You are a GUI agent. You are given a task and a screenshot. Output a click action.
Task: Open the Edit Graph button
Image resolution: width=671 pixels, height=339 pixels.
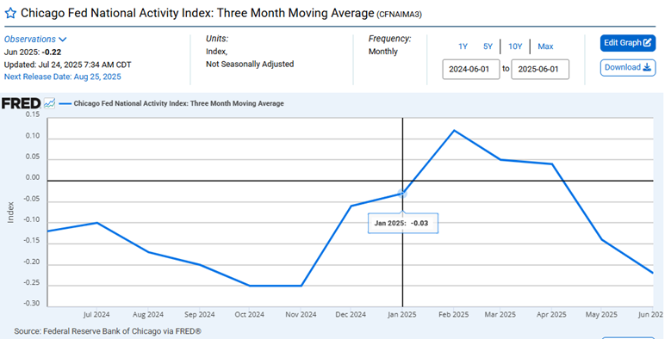(628, 43)
